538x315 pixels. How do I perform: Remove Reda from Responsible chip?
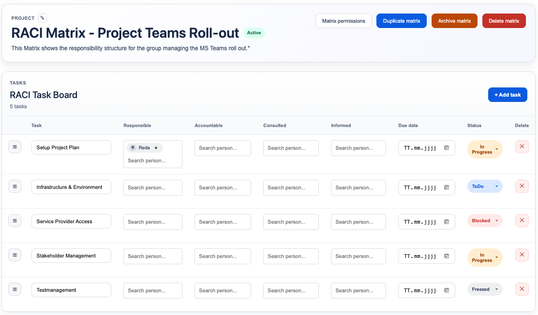[x=156, y=148]
